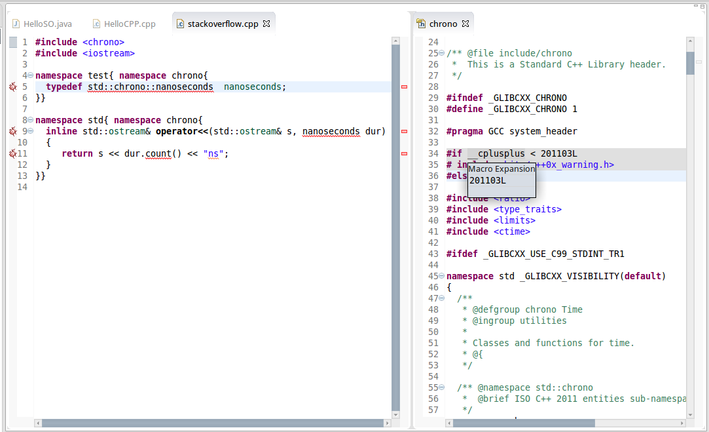The height and width of the screenshot is (432, 709).
Task: Click overview ruler error mark for line 9
Action: pyautogui.click(x=404, y=131)
